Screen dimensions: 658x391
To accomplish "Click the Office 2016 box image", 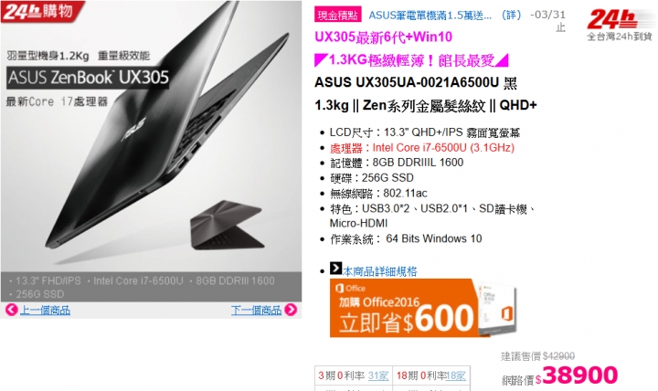I will point(498,308).
